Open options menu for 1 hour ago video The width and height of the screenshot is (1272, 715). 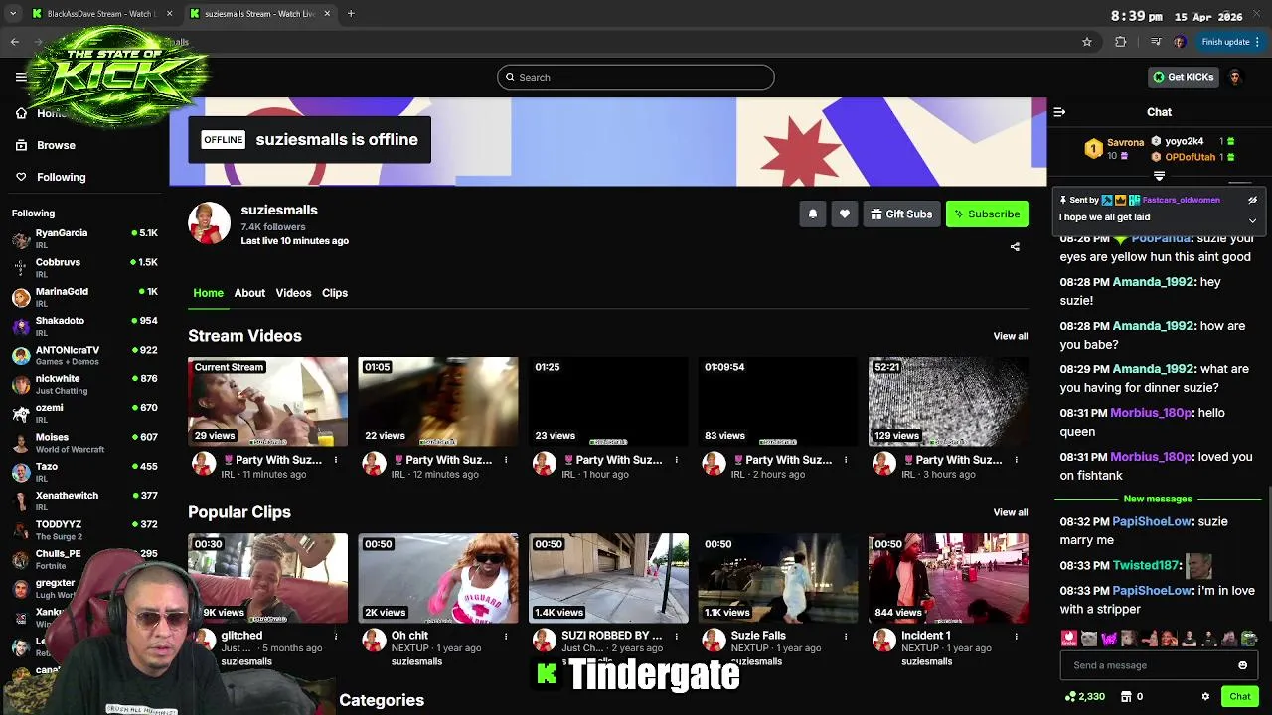(676, 460)
